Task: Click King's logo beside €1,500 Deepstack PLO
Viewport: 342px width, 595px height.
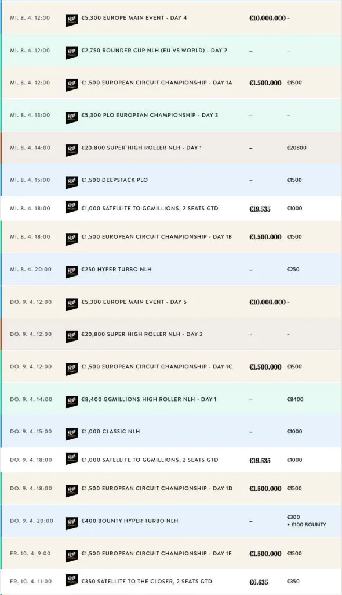Action: (71, 182)
